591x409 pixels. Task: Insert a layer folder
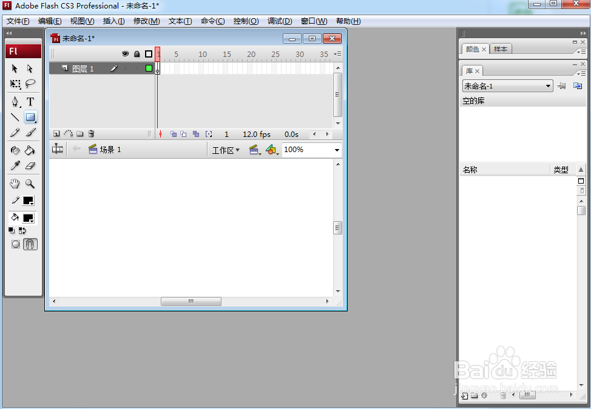click(80, 133)
